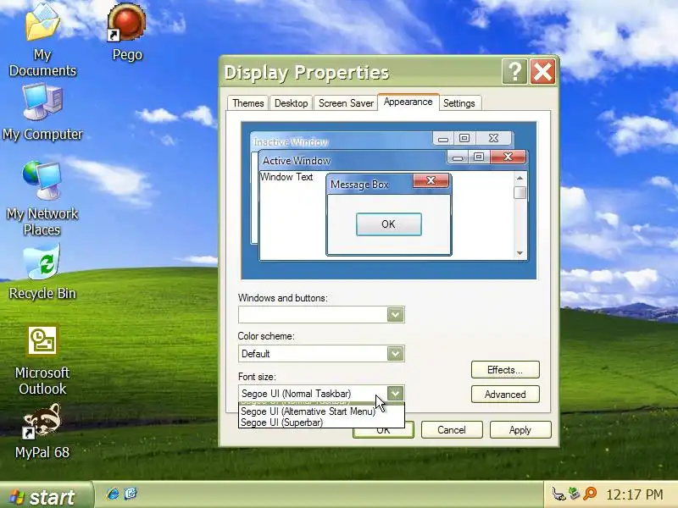Click the preview Message Box close button
This screenshot has width=678, height=508.
[431, 180]
